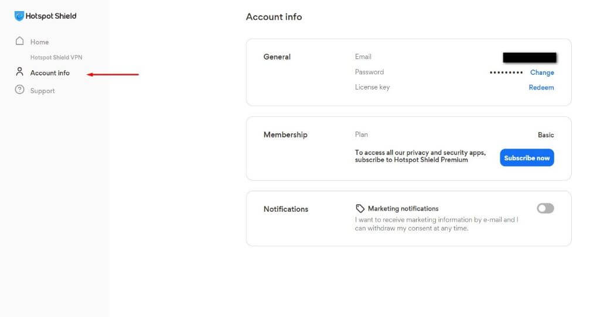This screenshot has width=600, height=317.
Task: Click the redacted email field
Action: [x=530, y=57]
